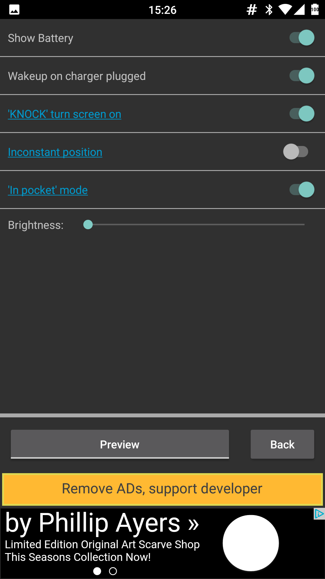325x579 pixels.
Task: Open the AdChoices icon on the ad
Action: pos(319,514)
